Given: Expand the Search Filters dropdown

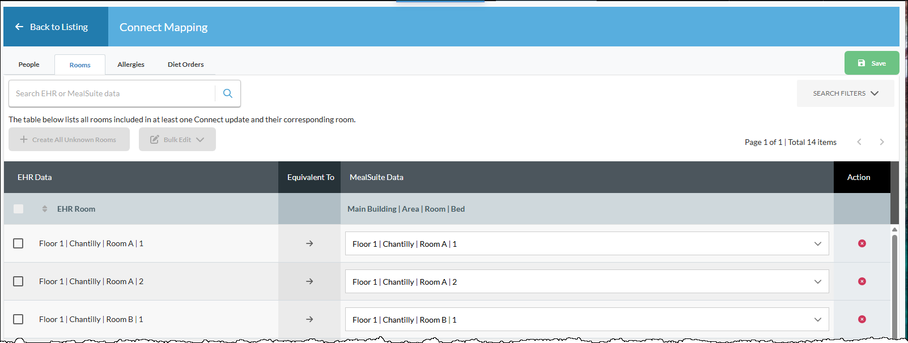Looking at the screenshot, I should 846,93.
